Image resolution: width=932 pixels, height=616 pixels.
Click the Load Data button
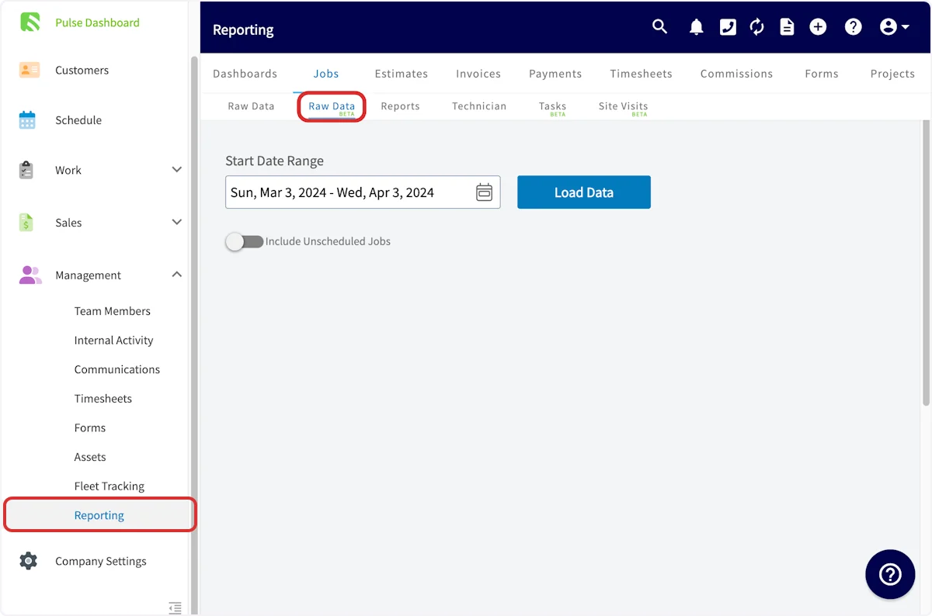584,192
